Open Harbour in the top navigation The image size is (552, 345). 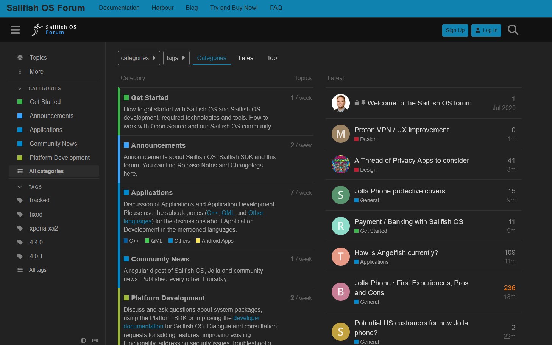162,8
